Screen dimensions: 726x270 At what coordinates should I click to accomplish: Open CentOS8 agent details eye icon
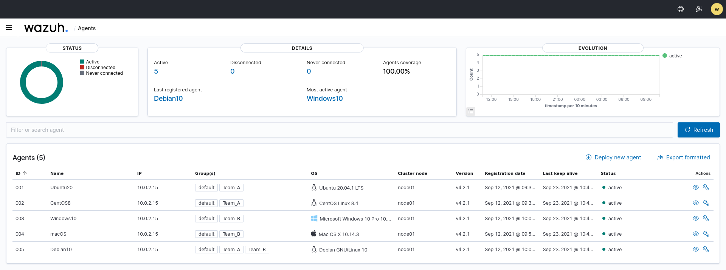(695, 203)
